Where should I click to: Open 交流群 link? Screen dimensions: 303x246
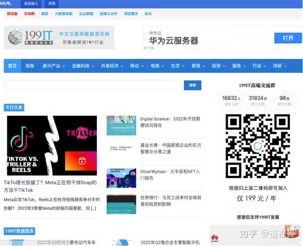29,14
